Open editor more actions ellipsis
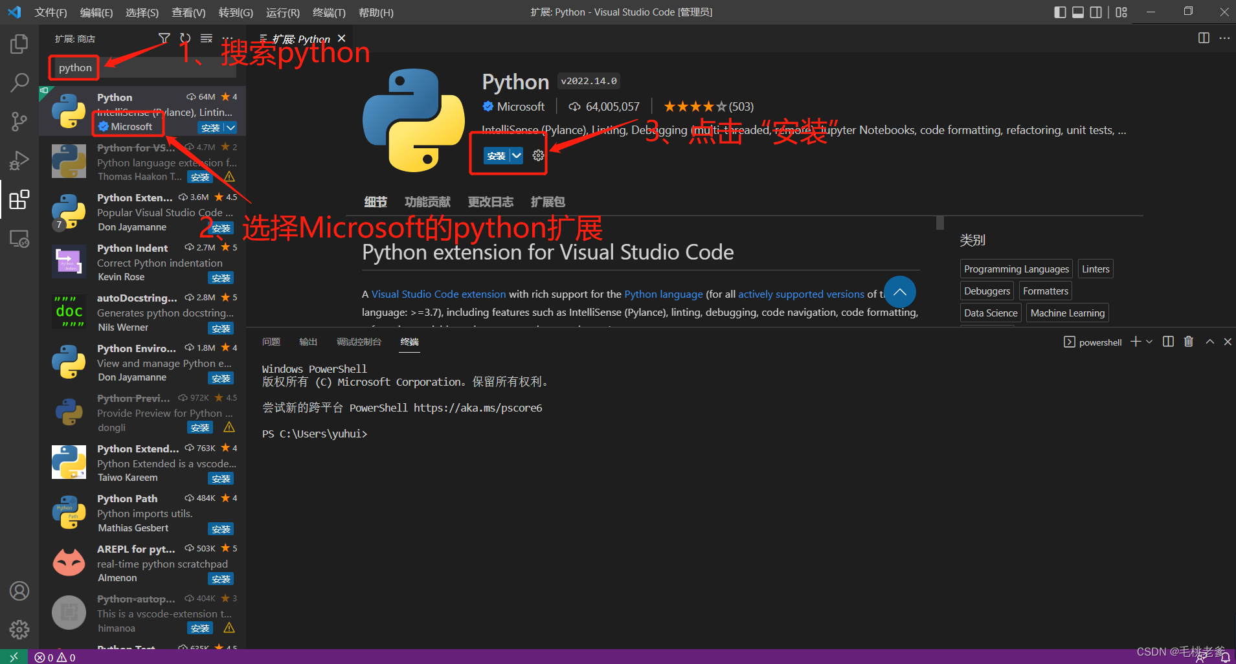 (1224, 38)
